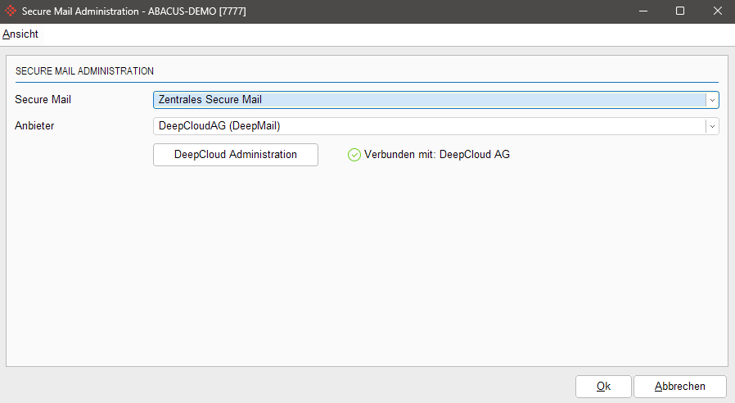Click the Abacus logo in title bar

tap(11, 11)
